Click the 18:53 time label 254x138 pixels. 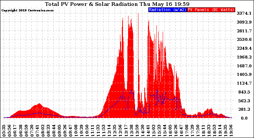click(215, 131)
